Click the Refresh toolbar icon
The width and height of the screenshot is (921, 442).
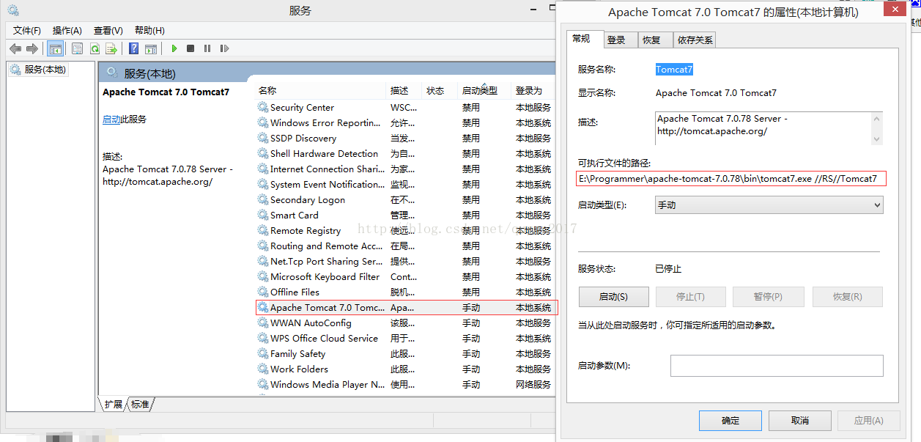95,48
